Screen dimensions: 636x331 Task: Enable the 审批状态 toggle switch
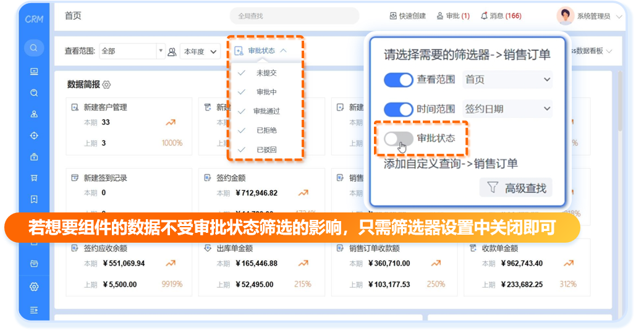(398, 139)
